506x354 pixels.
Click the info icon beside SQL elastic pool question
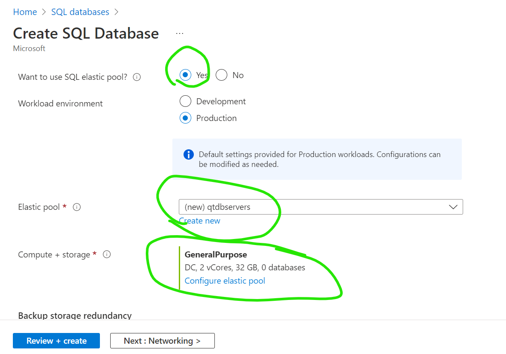tap(136, 77)
